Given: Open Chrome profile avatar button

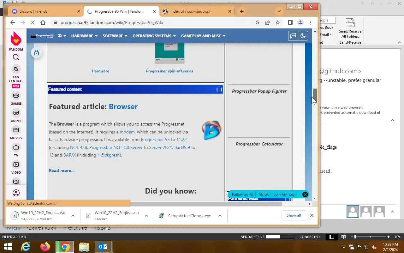Looking at the screenshot, I should (x=300, y=22).
